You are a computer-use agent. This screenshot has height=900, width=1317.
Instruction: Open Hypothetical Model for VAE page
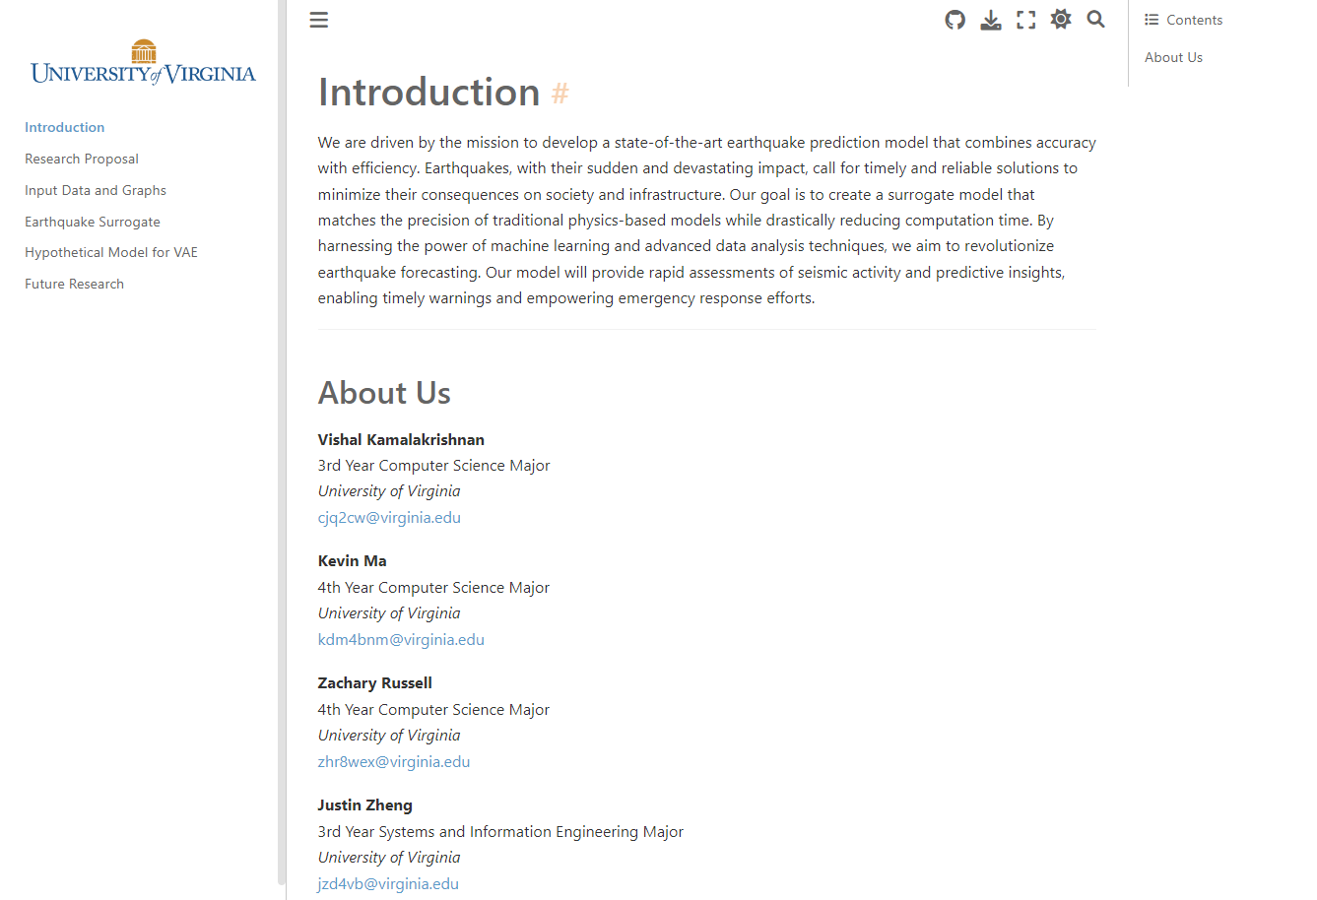111,252
